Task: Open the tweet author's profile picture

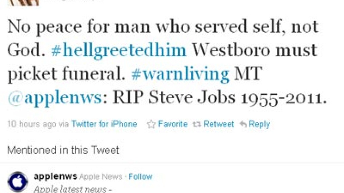Action: point(24,3)
